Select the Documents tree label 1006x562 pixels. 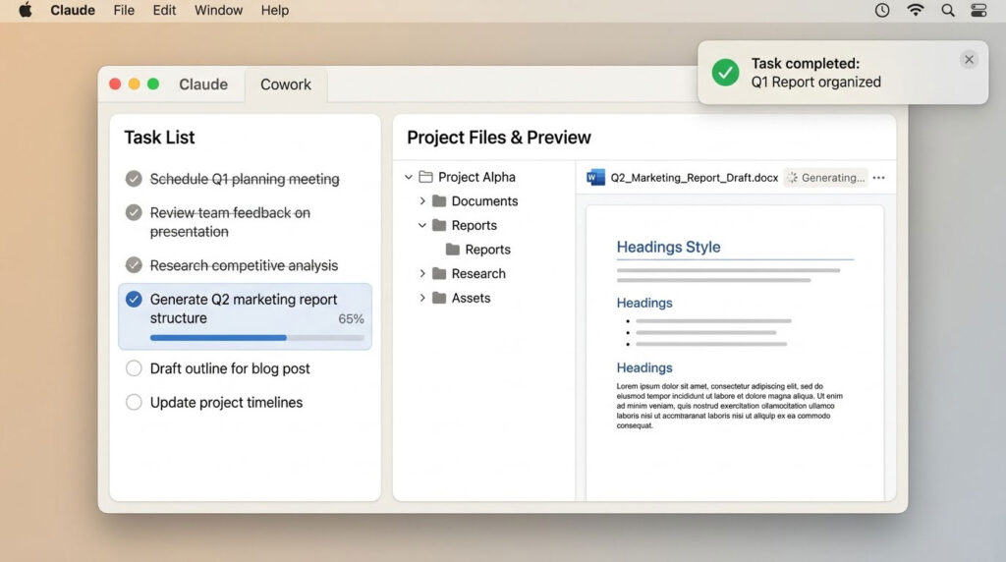pyautogui.click(x=484, y=200)
